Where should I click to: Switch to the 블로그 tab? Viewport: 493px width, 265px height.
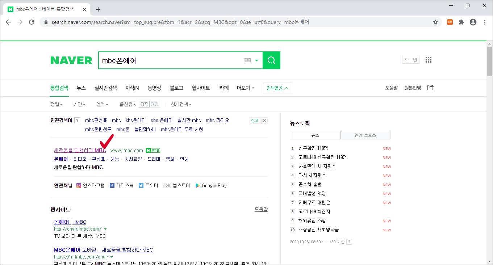pyautogui.click(x=176, y=88)
